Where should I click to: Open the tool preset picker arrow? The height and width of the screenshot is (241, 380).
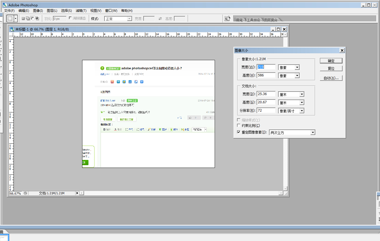(x=16, y=18)
